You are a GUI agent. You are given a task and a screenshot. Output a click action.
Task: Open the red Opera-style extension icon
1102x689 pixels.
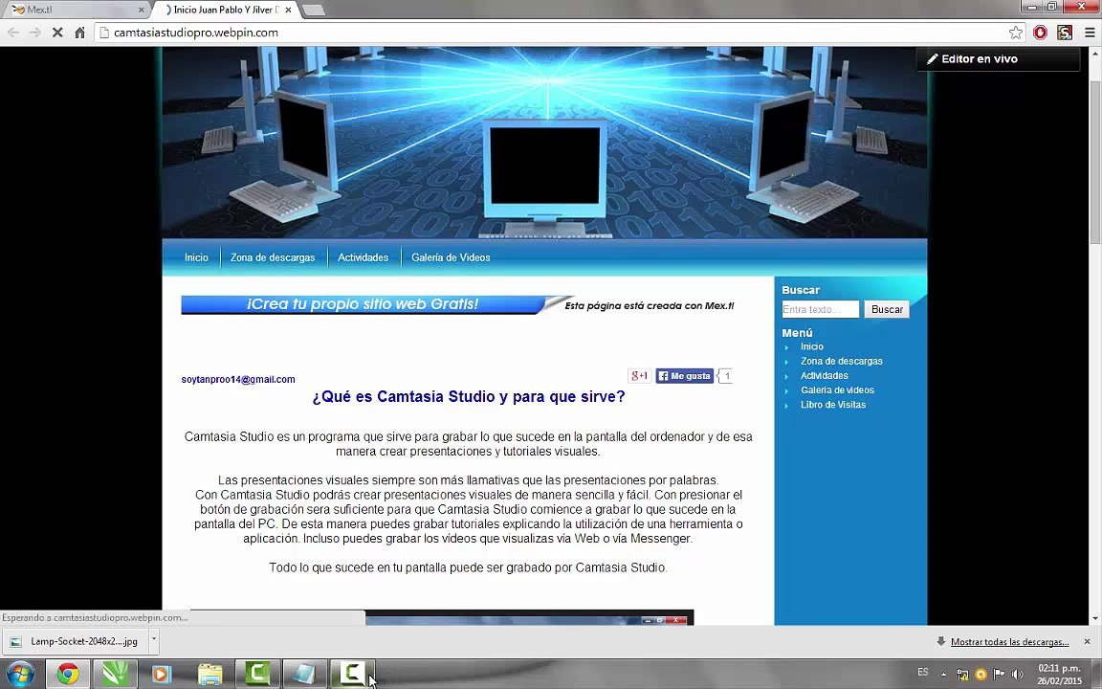tap(1040, 33)
